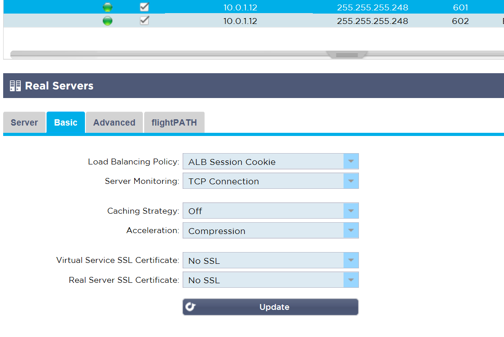Toggle the enabled checkbox for port 601 row
504x337 pixels.
(144, 7)
